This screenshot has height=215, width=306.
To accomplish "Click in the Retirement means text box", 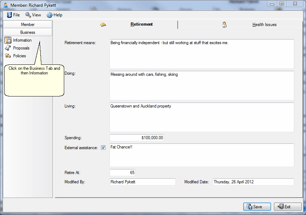I will (202, 54).
